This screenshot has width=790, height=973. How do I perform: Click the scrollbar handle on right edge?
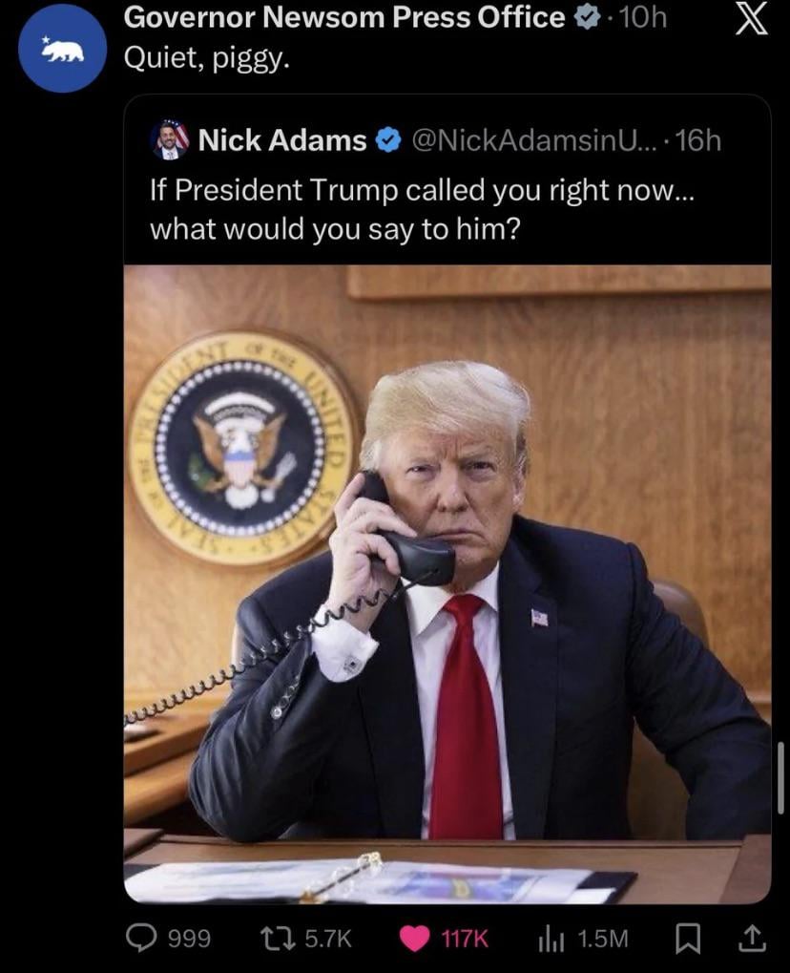(x=780, y=777)
